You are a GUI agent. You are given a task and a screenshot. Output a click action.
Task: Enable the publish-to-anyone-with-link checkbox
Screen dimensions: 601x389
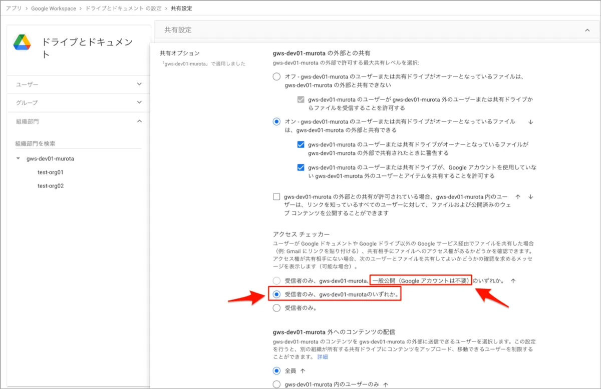point(276,197)
